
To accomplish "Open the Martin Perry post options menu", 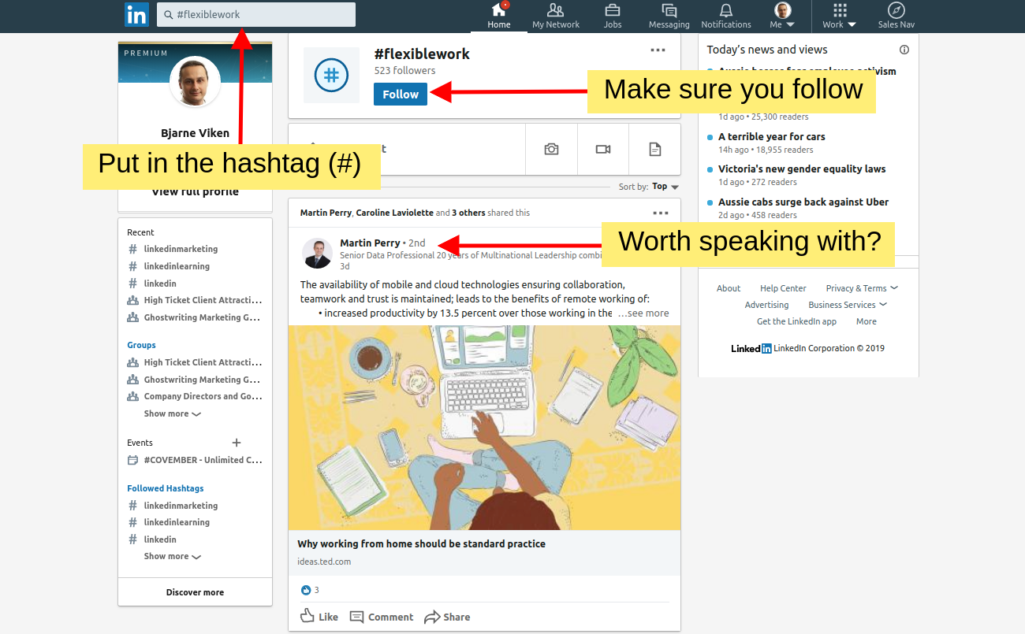I will [661, 213].
